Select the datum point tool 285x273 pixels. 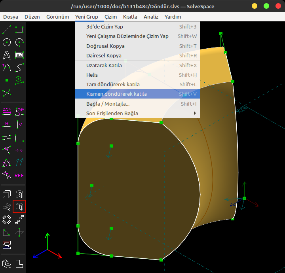point(7,80)
